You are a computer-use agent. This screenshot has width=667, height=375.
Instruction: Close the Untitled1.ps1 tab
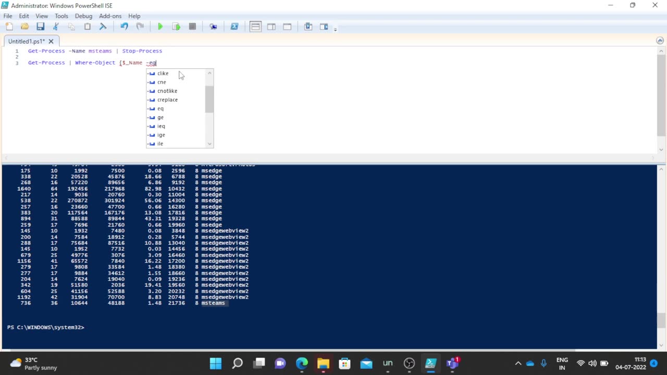(51, 41)
